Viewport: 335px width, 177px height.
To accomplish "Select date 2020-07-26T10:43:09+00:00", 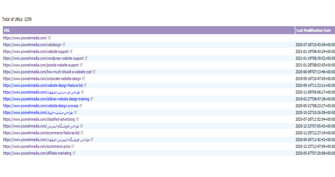I will click(x=315, y=45).
